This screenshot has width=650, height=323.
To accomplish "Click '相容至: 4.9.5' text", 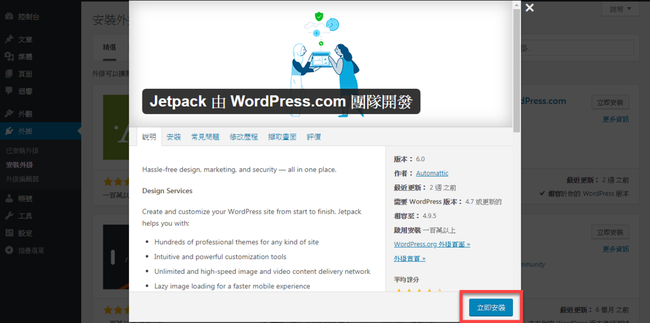I will click(416, 216).
